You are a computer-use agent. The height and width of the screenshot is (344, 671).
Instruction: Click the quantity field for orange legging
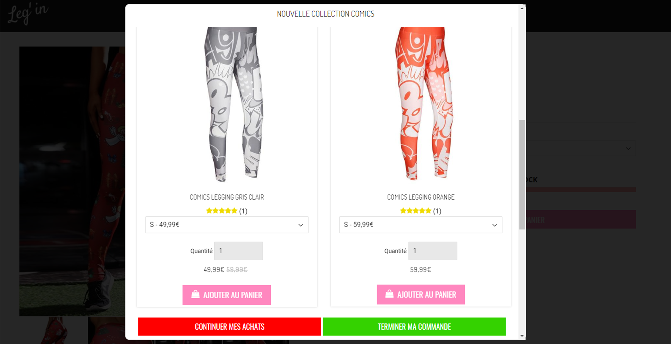[433, 251]
